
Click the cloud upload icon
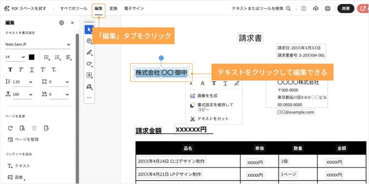[x=315, y=9]
